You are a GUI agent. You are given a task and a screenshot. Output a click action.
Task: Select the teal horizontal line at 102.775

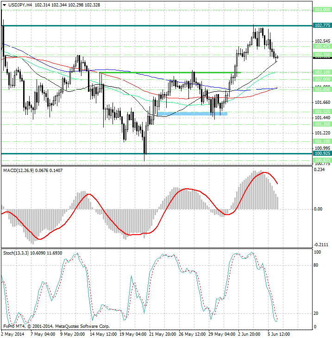157,26
